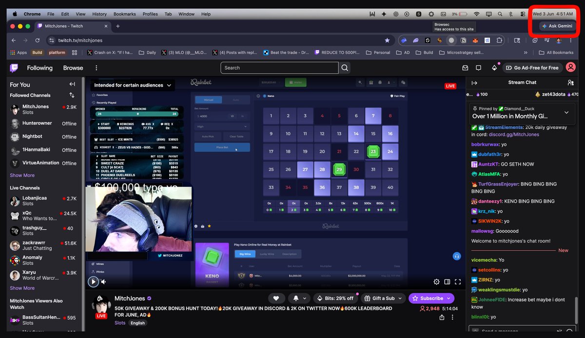The height and width of the screenshot is (338, 585).
Task: Open the Twitch top nav more options dots
Action: pos(96,68)
